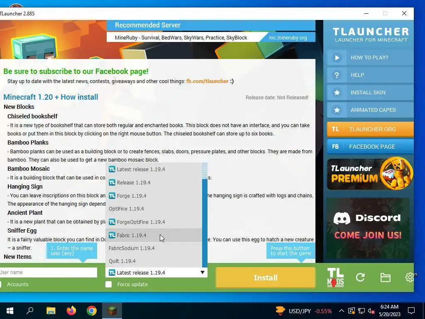Click the Help question mark icon
Screen dimensions: 425x319
(x=337, y=75)
